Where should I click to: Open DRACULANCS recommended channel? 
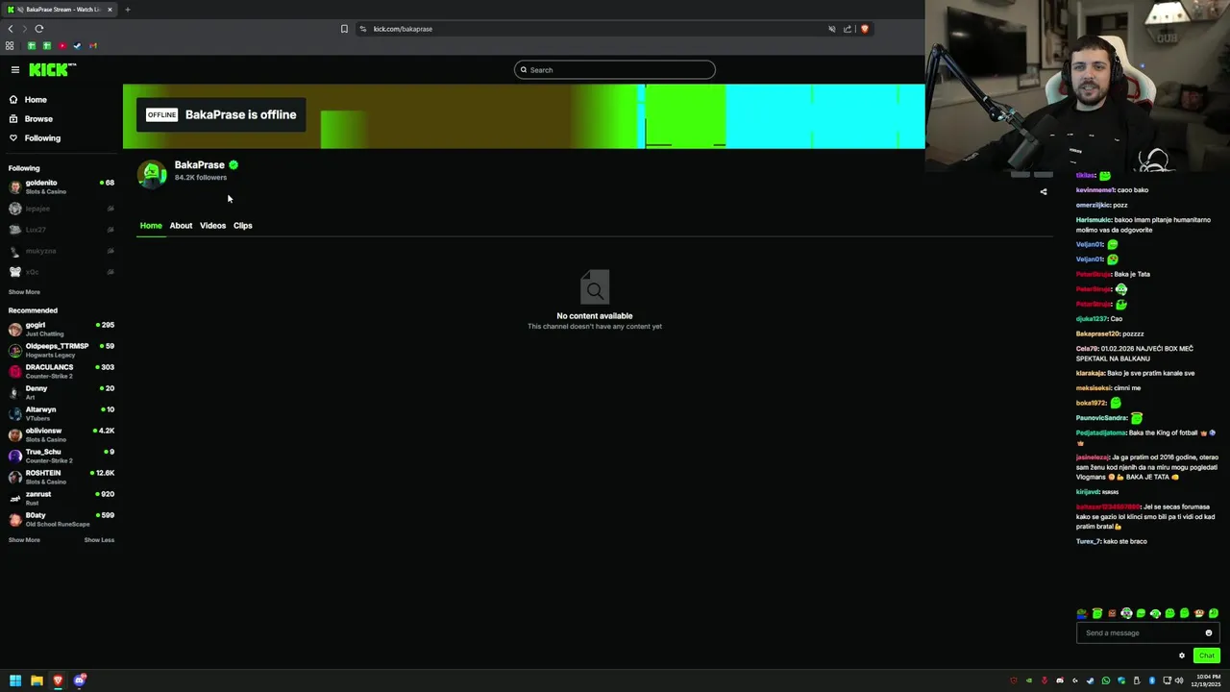61,371
